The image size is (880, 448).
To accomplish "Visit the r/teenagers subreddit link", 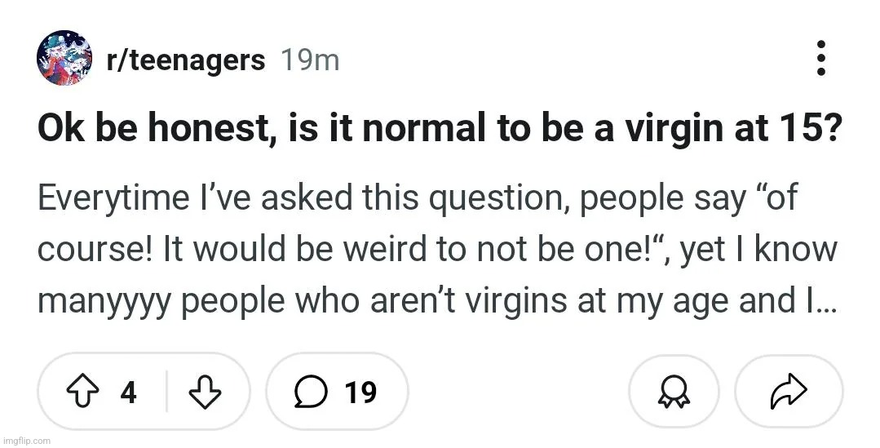I will point(186,60).
